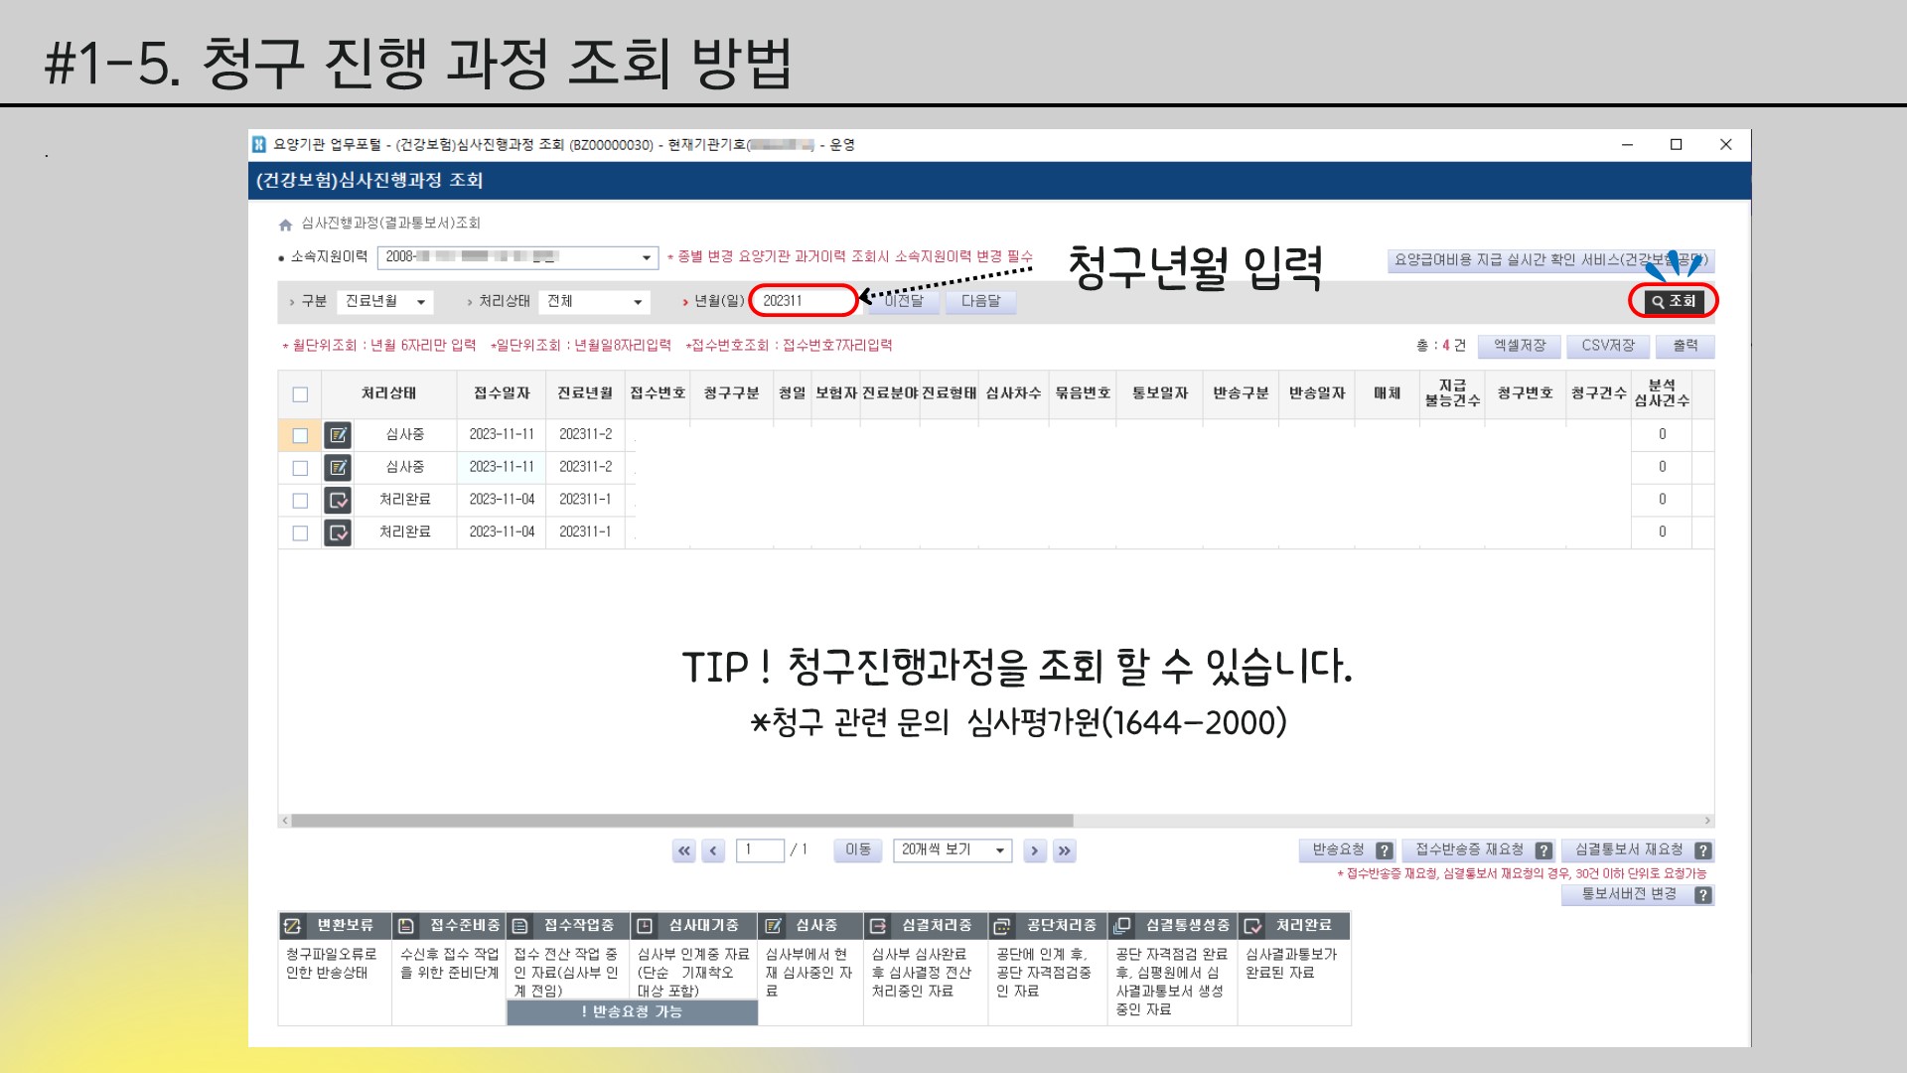Click the edit icon on second 심사중 row
Viewport: 1907px width, 1073px height.
[x=338, y=467]
